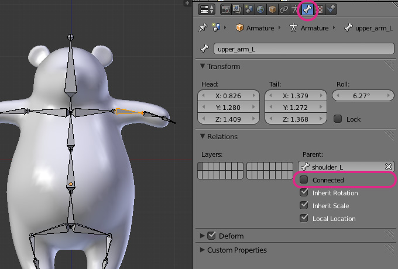
Task: Open the Object cube properties tab
Action: [x=272, y=9]
